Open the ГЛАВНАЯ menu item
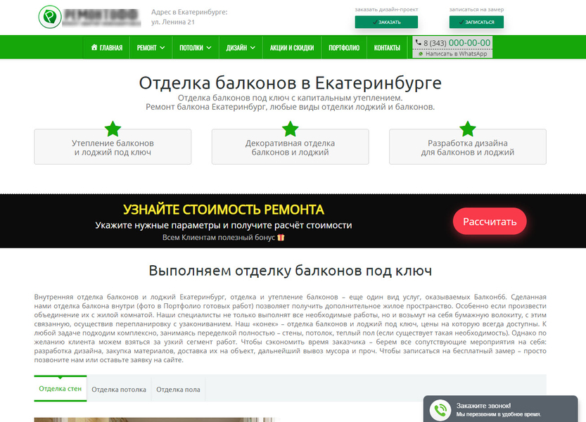The image size is (586, 422). click(x=106, y=47)
